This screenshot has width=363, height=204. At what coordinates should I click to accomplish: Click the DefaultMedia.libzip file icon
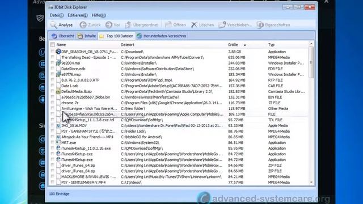[x=58, y=91]
